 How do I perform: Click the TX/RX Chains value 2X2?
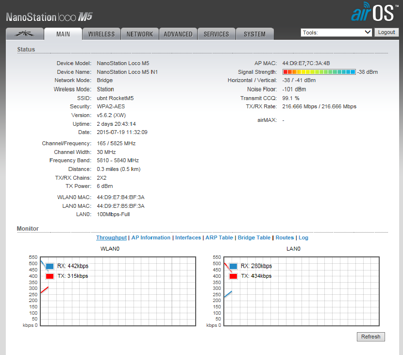coord(101,178)
